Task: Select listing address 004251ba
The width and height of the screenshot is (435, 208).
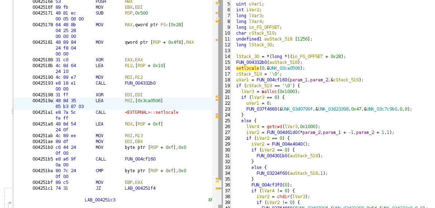Action: (42, 170)
